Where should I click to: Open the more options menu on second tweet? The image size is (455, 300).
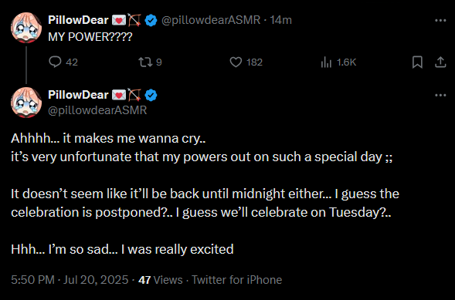(x=440, y=95)
